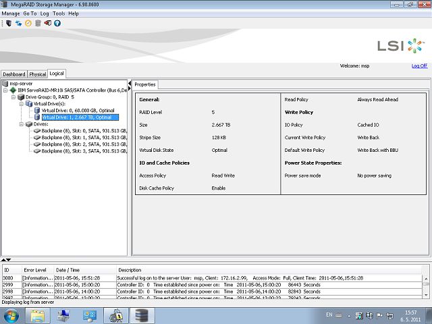Click the down arrow above the log panel
This screenshot has width=432, height=324.
[8, 260]
